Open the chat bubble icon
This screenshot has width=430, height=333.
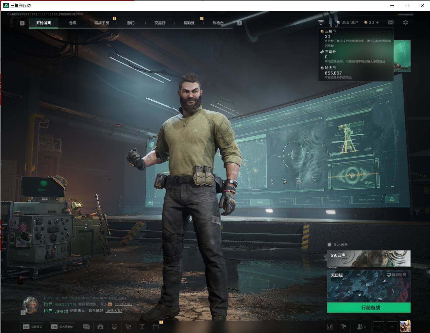pyautogui.click(x=86, y=327)
